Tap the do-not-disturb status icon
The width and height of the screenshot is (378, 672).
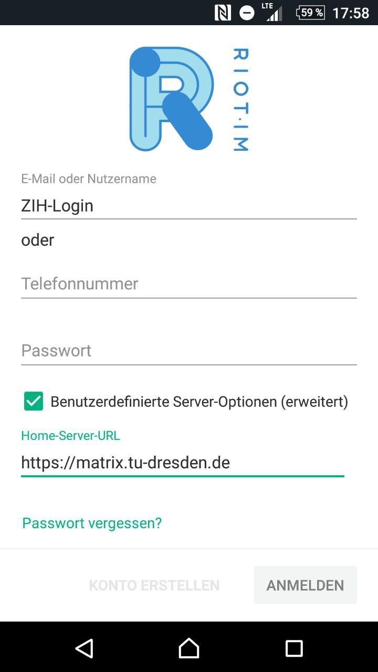pos(247,13)
